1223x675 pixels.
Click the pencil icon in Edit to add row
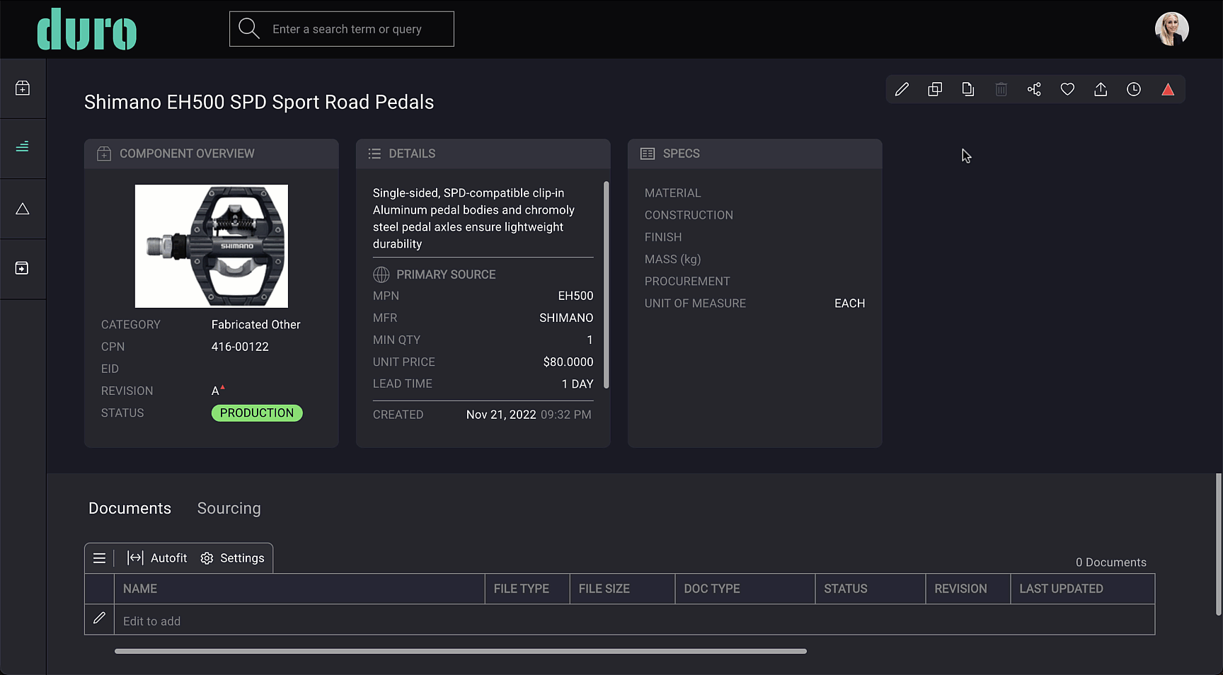pos(99,618)
